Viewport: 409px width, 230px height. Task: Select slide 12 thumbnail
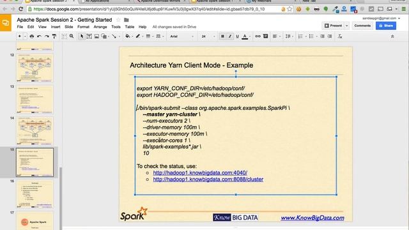tap(35, 68)
